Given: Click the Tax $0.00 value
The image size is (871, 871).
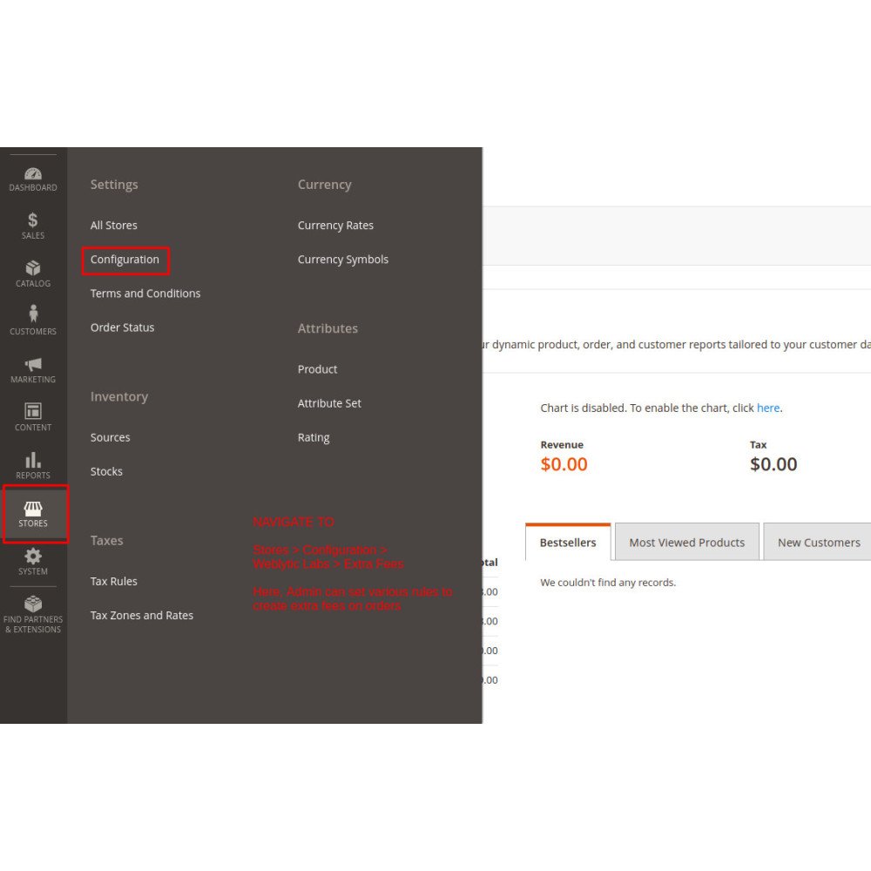Looking at the screenshot, I should coord(773,464).
